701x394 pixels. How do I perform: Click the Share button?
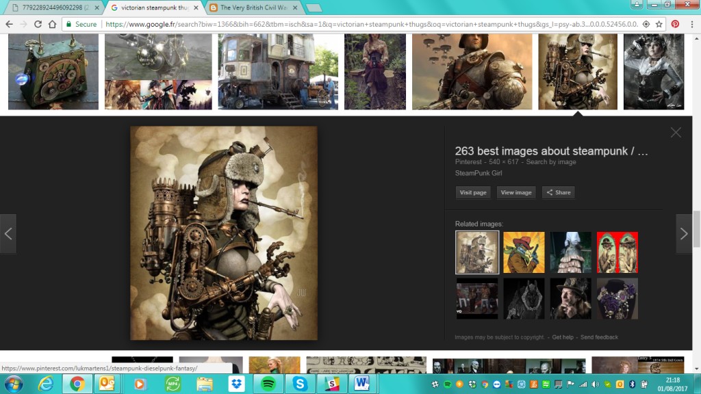(x=559, y=192)
